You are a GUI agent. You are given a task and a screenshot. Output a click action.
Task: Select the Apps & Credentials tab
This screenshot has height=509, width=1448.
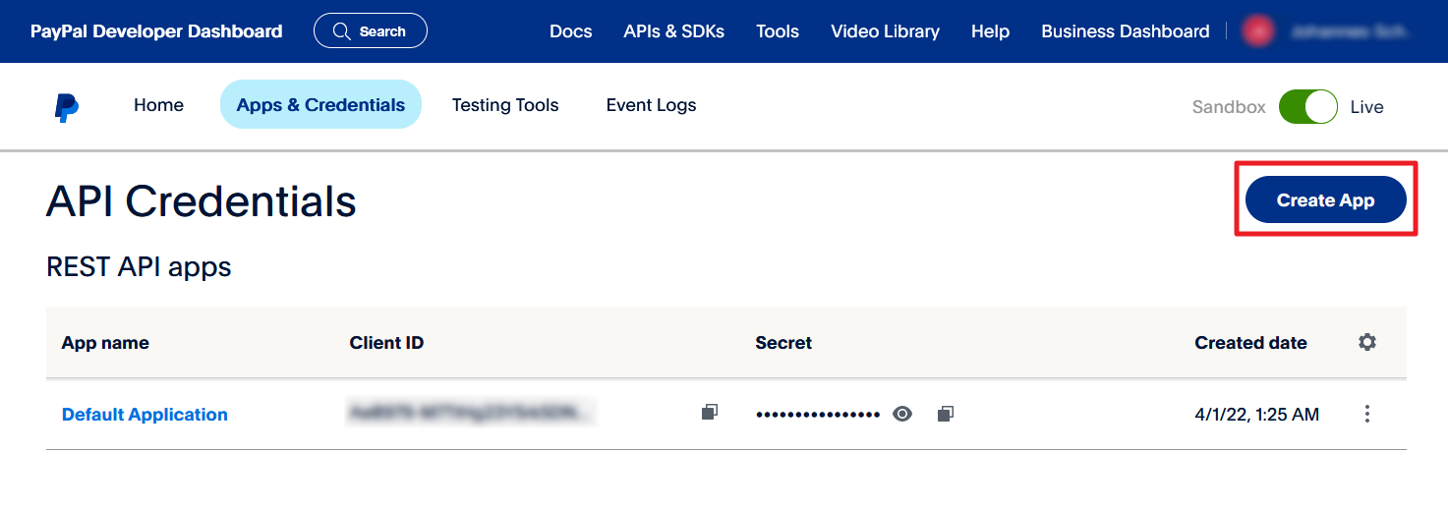[x=320, y=105]
